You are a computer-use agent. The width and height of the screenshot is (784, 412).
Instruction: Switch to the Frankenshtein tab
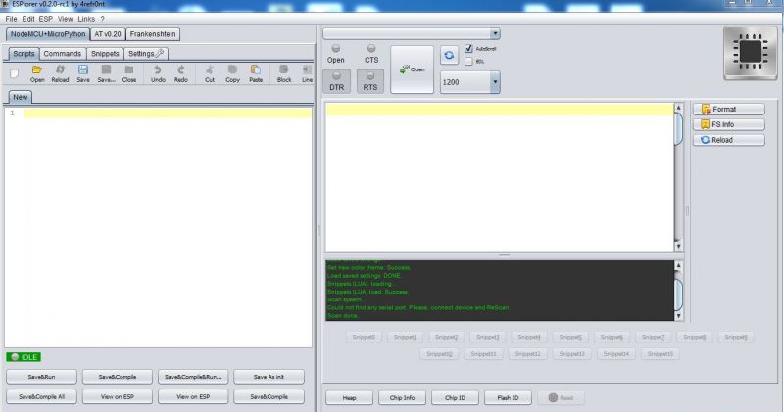point(153,34)
